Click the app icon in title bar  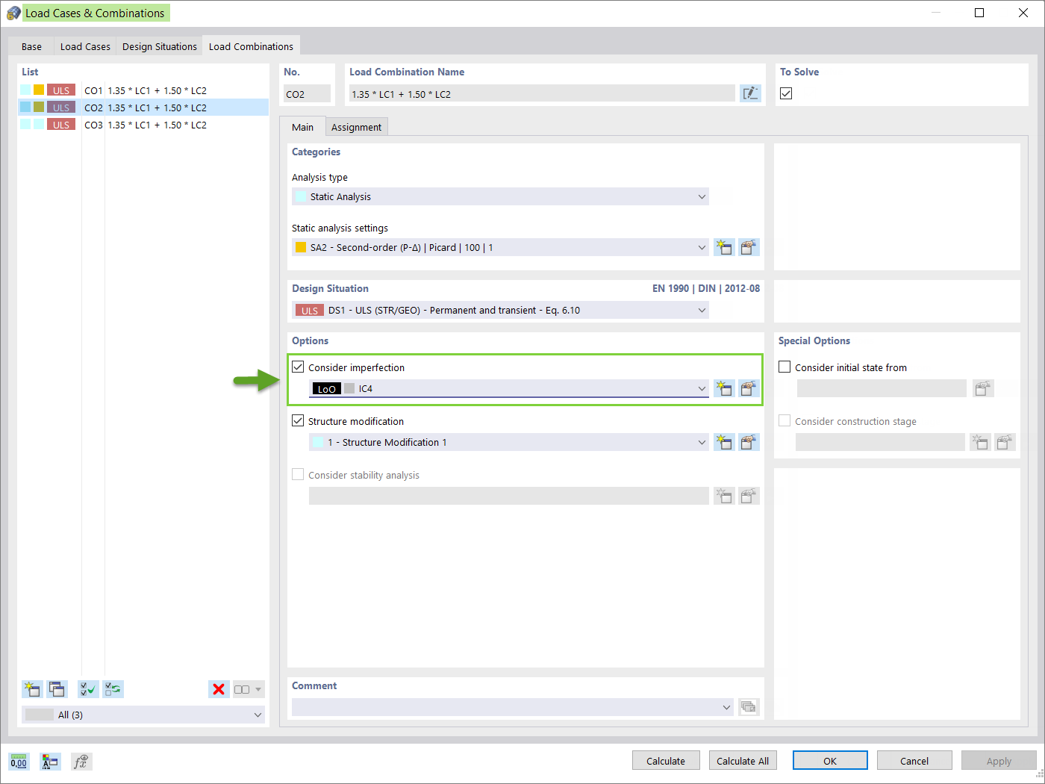[x=13, y=13]
